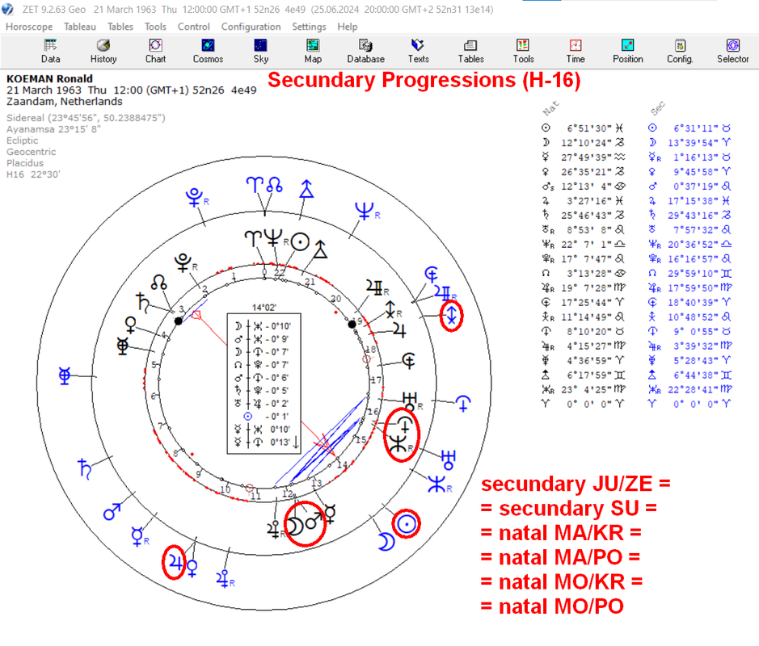Click the Geocentric setting label

click(31, 152)
